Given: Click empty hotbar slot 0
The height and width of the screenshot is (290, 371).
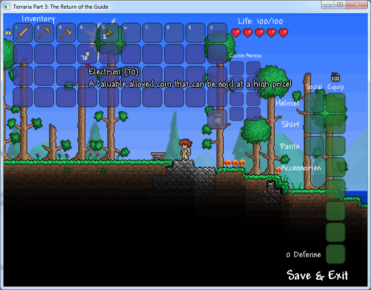Looking at the screenshot, I should 217,33.
